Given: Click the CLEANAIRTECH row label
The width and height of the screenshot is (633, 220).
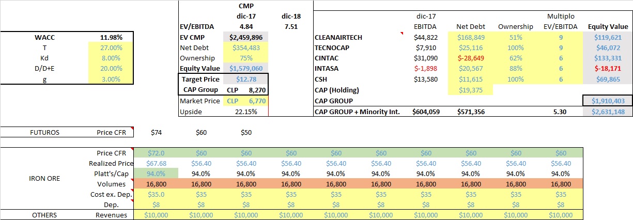Looking at the screenshot, I should point(339,37).
